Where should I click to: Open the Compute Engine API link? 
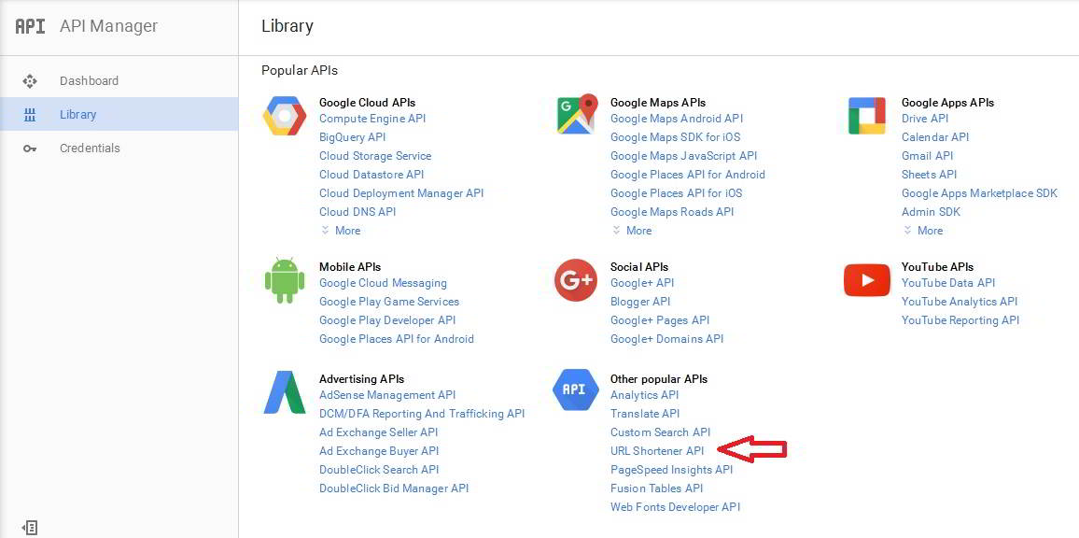(x=372, y=119)
